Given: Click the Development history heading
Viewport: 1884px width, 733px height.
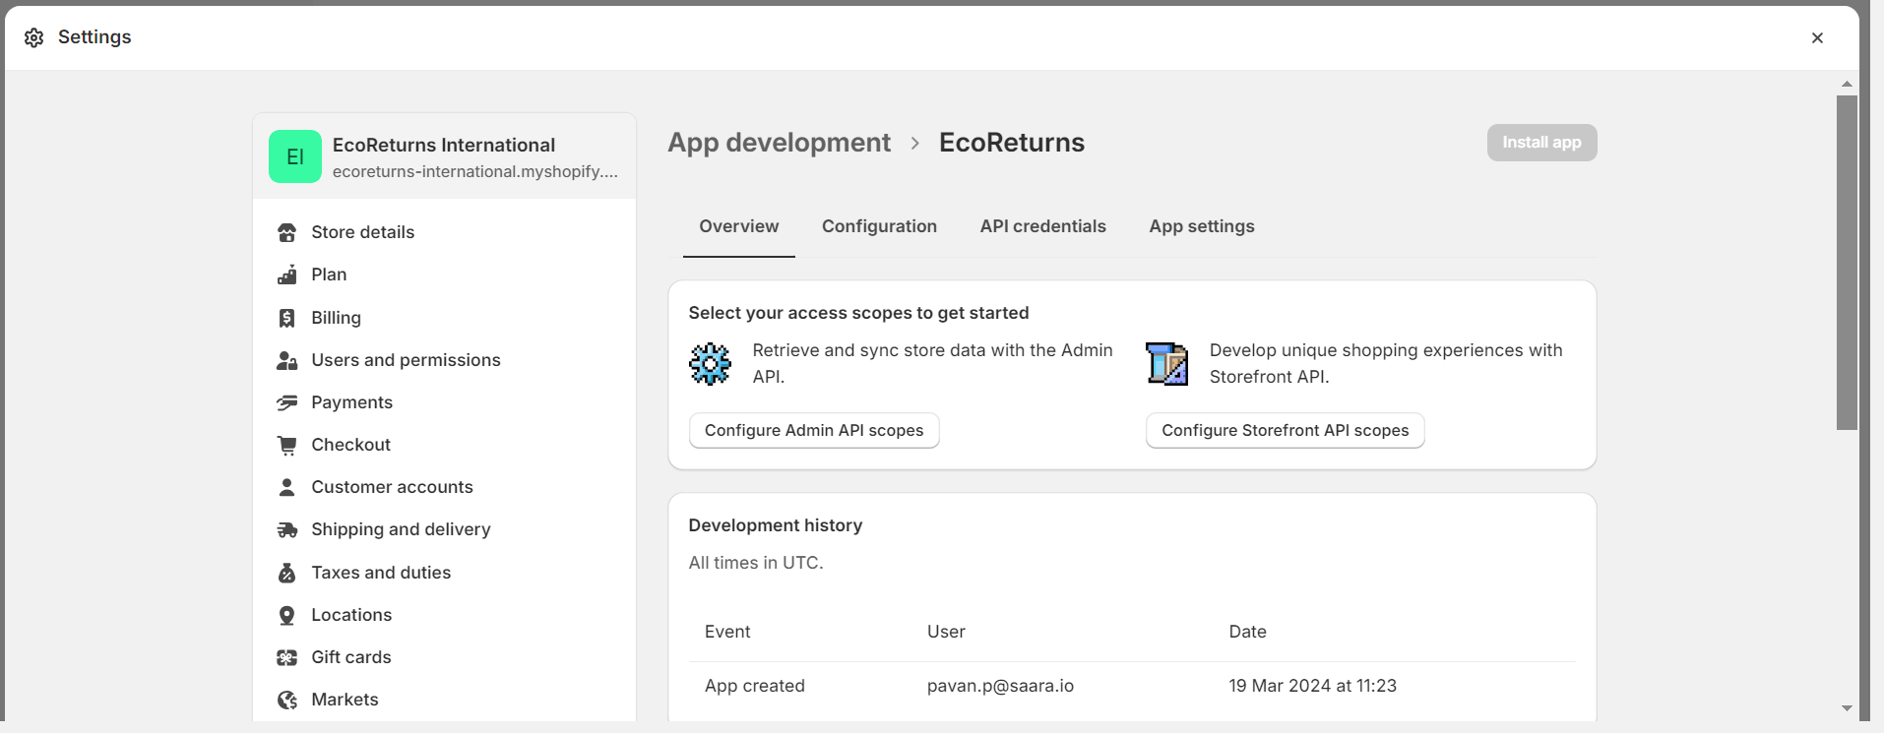Looking at the screenshot, I should (x=776, y=525).
